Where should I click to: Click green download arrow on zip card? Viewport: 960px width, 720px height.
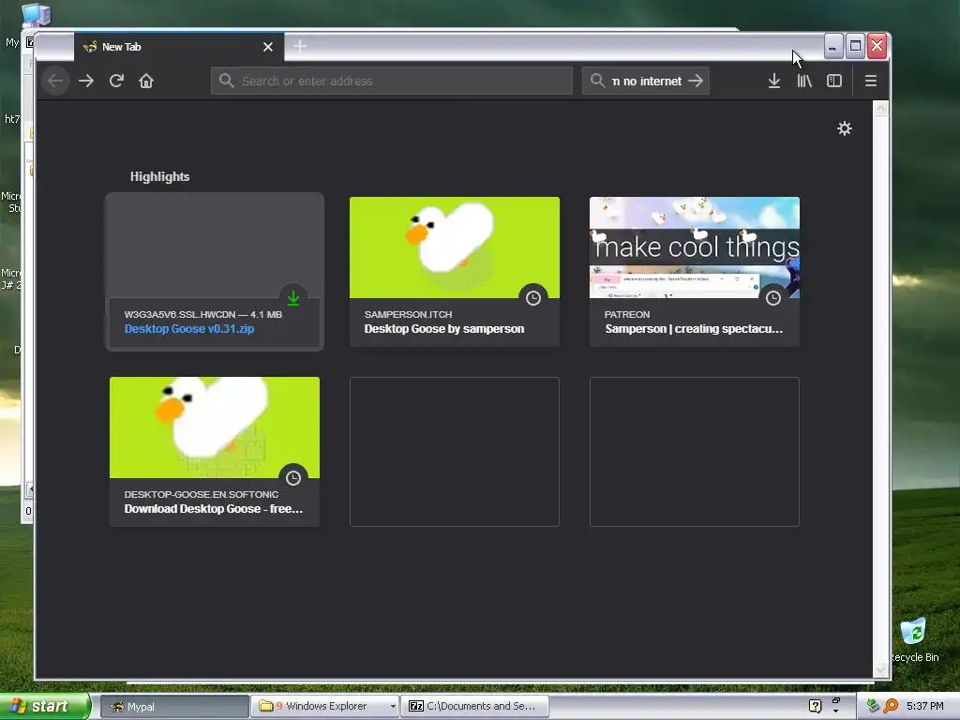pos(293,298)
